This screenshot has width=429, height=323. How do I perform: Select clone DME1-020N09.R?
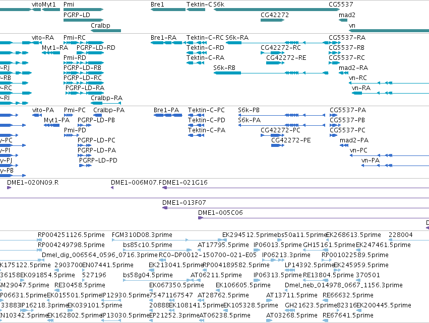pos(33,183)
